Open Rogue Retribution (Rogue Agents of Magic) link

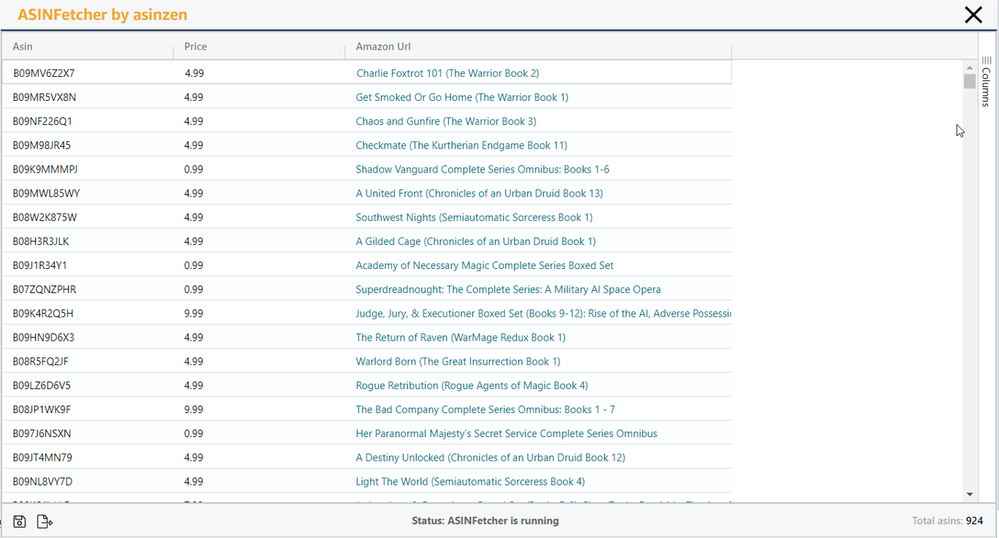[472, 385]
